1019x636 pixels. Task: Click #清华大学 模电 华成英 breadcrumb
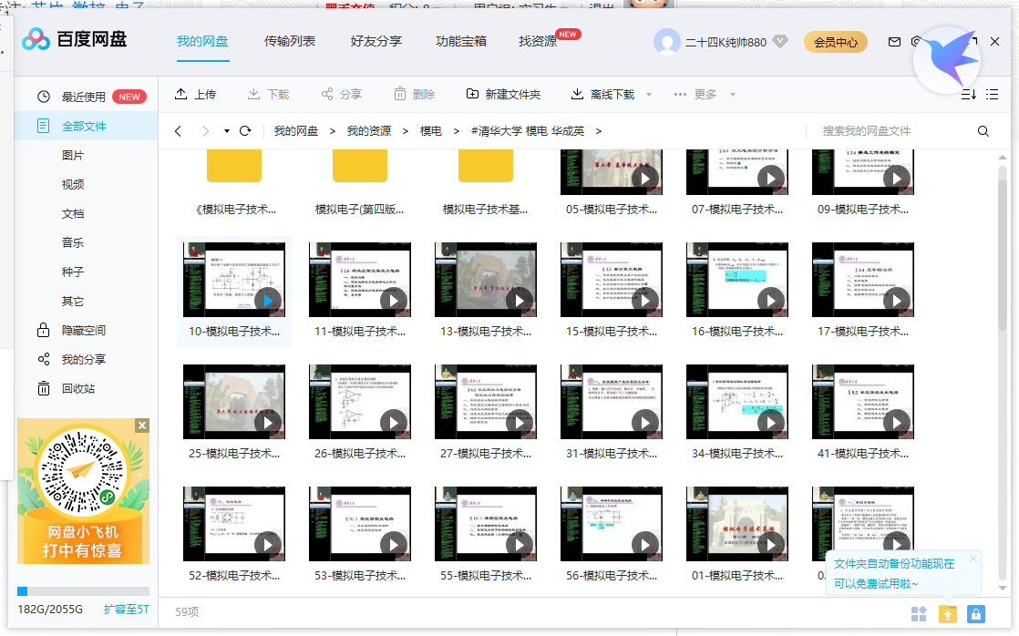pos(527,131)
